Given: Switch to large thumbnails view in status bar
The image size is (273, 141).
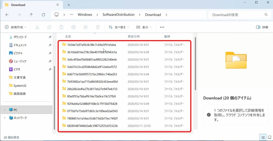Looking at the screenshot, I should [x=269, y=137].
